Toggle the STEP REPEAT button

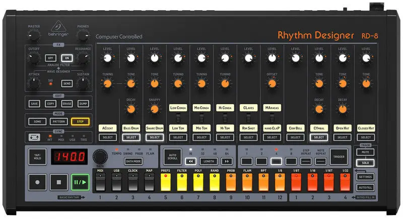306,161
